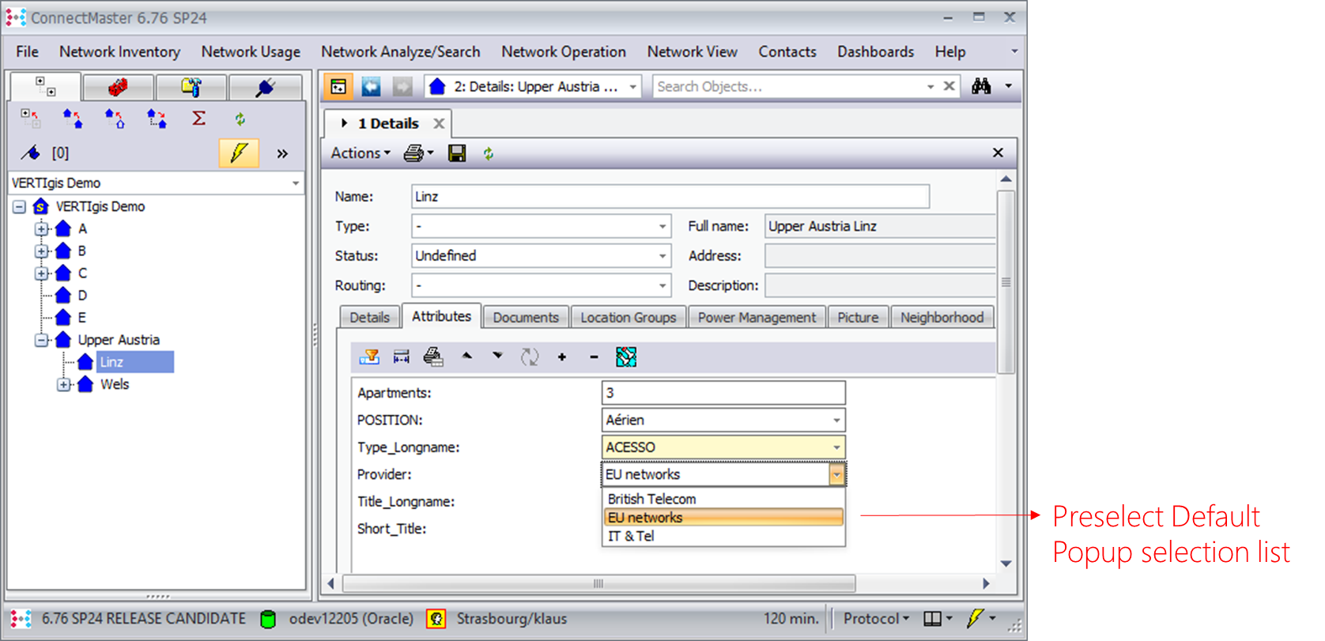Open the hammer and wrench tools tab
Viewport: 1325px width, 641px height.
point(191,87)
